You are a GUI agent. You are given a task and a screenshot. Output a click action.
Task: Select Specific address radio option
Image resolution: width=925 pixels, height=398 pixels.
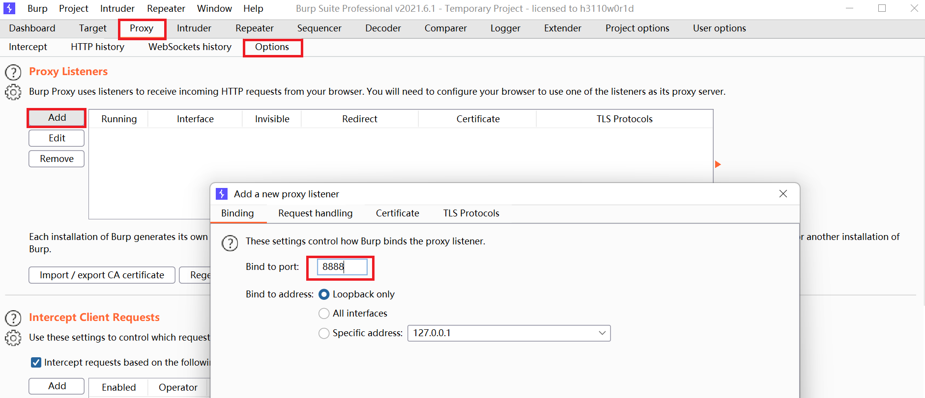(x=324, y=333)
